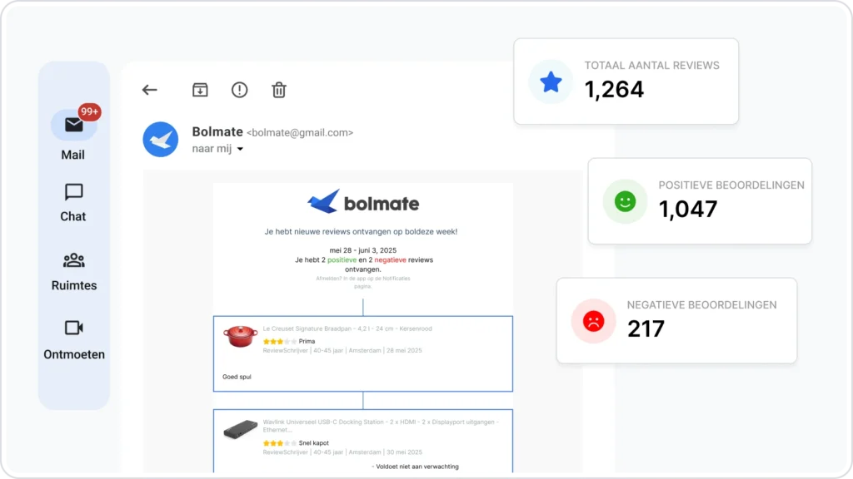Viewport: 853px width, 479px height.
Task: Archive the email with archive icon
Action: [200, 90]
